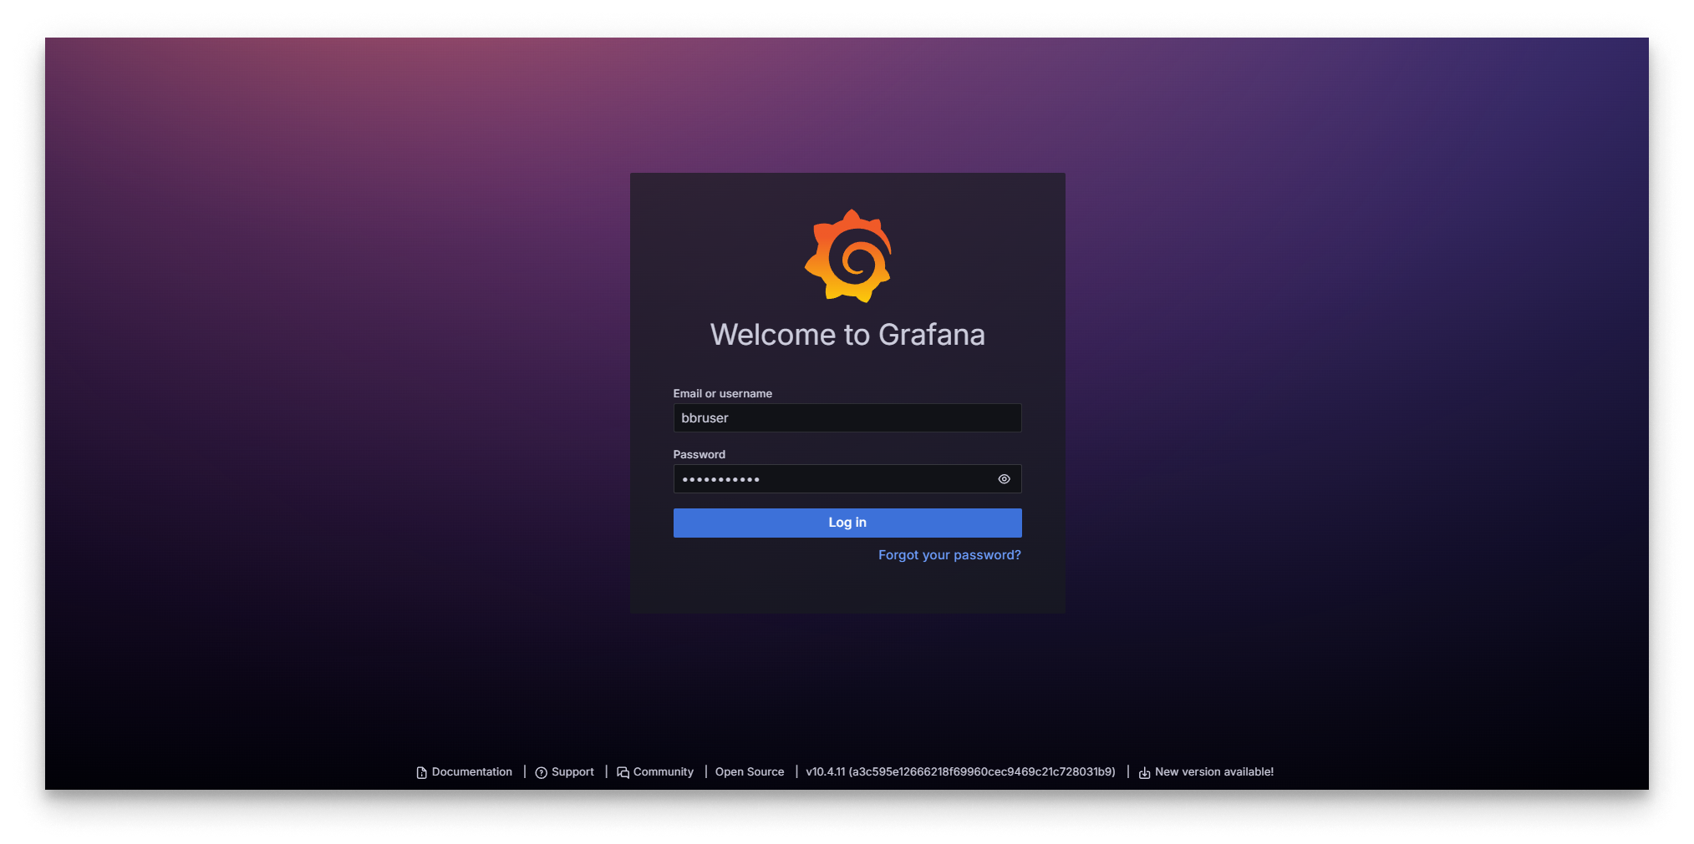Open the Forgot your password link

point(949,554)
